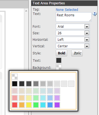Image resolution: width=99 pixels, height=115 pixels.
Task: Click the resize grip of the Text area
Action: (90, 20)
